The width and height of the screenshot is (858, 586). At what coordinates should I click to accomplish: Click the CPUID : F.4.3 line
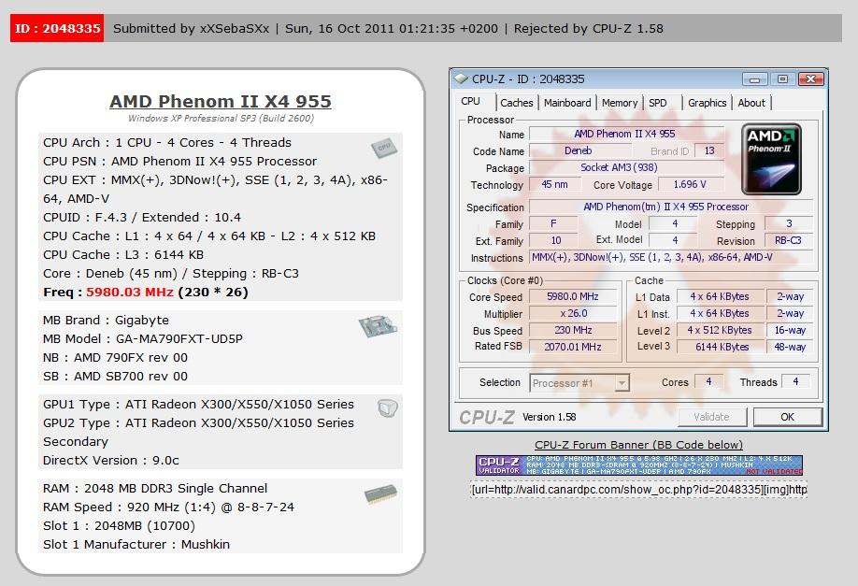coord(142,217)
